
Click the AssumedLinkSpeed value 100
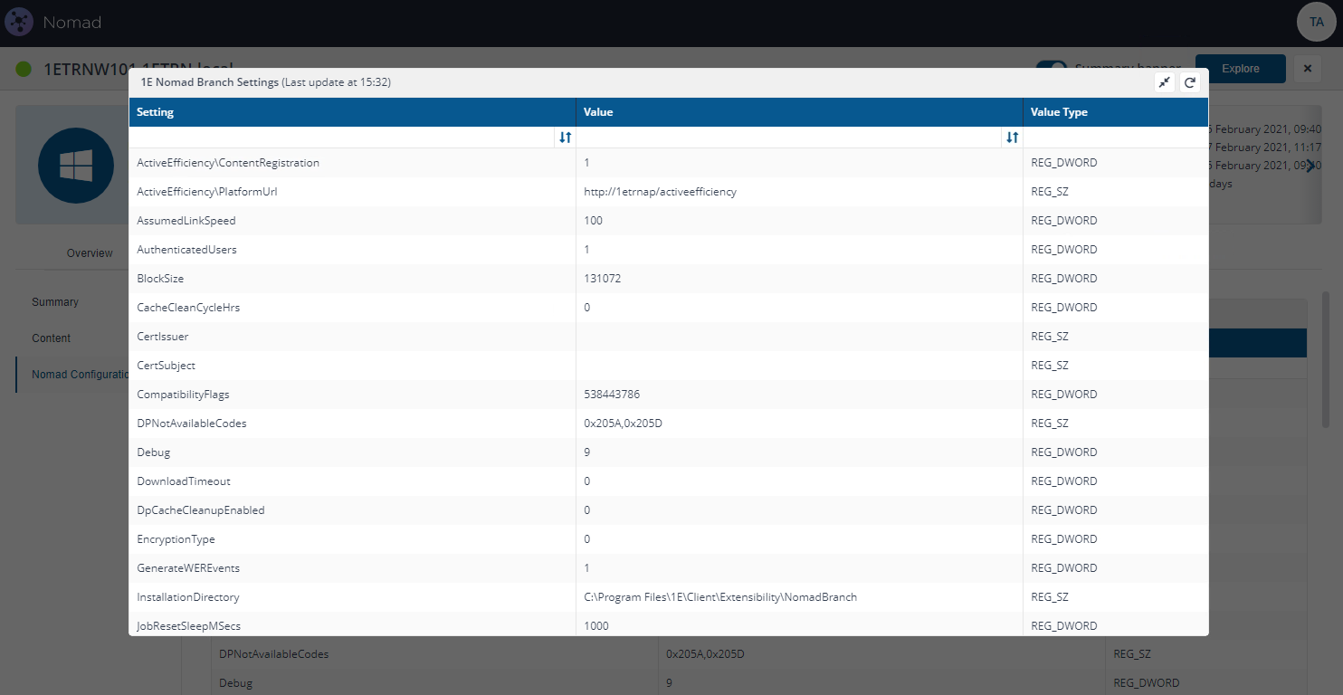[593, 221]
